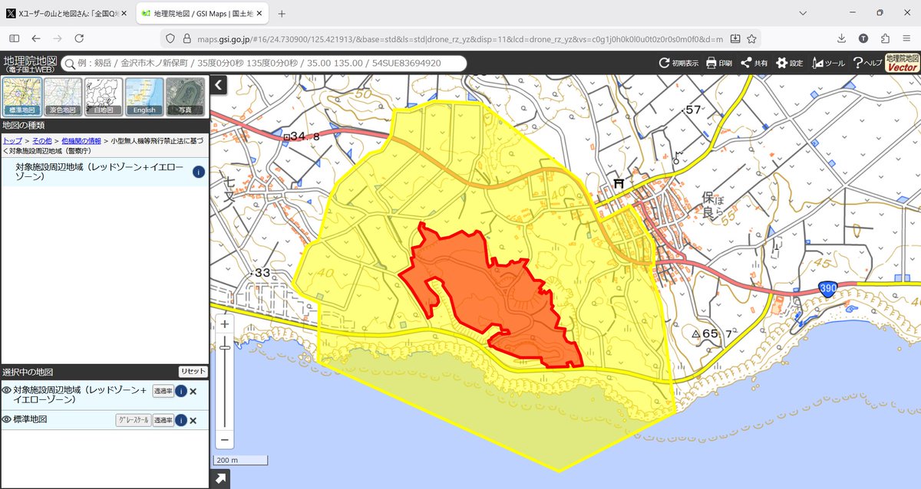Choose the 白地図 blank map thumbnail
Image resolution: width=921 pixels, height=489 pixels.
[x=104, y=96]
